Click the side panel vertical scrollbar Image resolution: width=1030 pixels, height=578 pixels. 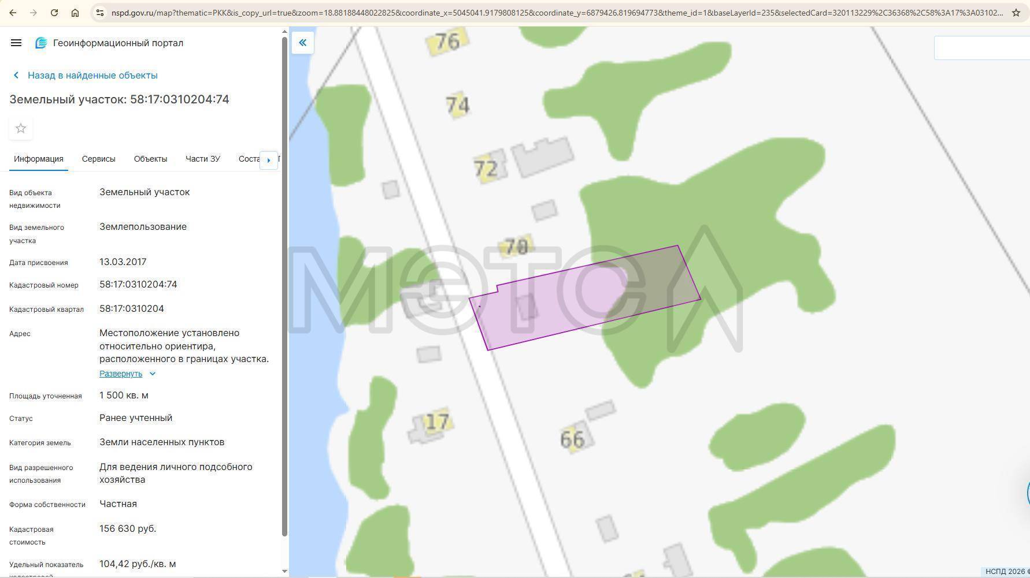(x=284, y=289)
